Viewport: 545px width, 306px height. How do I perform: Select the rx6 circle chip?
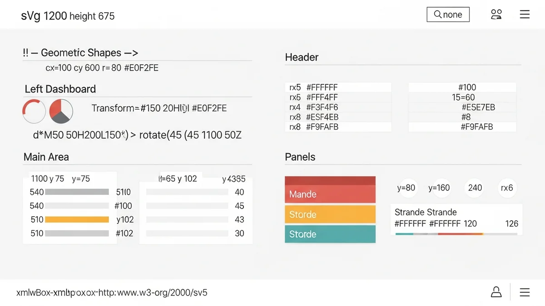pyautogui.click(x=506, y=188)
